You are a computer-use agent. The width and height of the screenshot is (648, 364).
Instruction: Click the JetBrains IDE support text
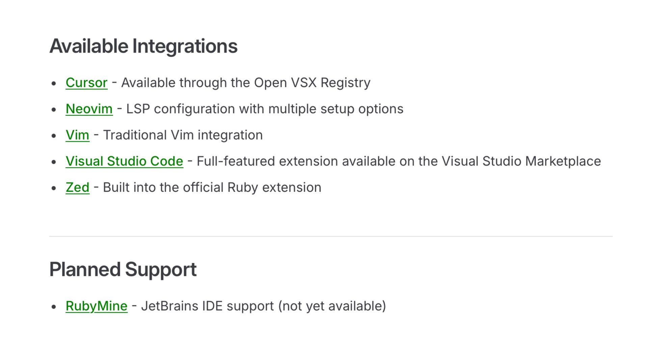[263, 306]
